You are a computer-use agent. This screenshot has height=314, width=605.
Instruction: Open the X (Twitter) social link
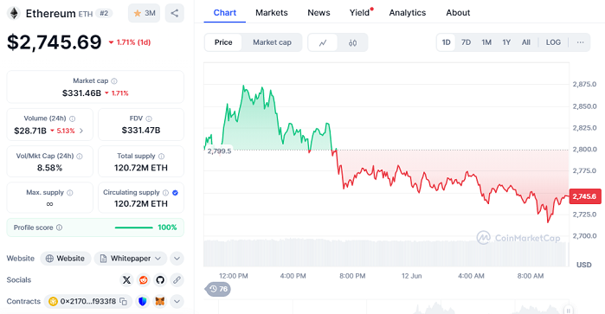click(x=126, y=280)
